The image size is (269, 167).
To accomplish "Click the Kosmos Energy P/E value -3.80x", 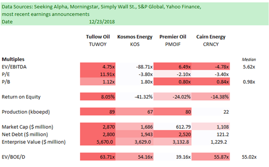I will (x=134, y=74).
